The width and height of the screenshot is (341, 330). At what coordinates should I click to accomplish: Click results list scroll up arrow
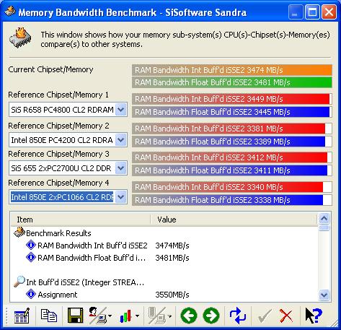click(324, 219)
